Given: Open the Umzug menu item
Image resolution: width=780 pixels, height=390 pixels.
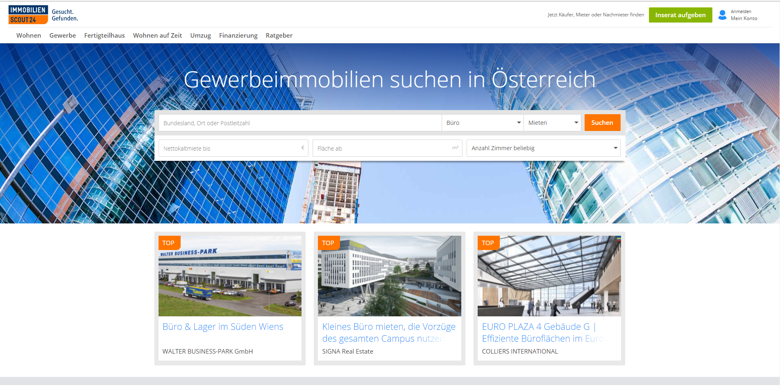Looking at the screenshot, I should tap(200, 36).
